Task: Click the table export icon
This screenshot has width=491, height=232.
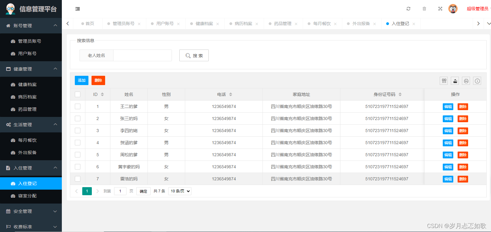Action: [455, 81]
